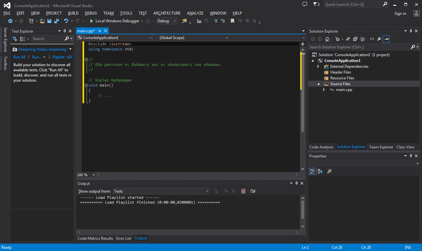Toggle Show All Files in Solution Explorer
The height and width of the screenshot is (251, 422).
point(362,39)
